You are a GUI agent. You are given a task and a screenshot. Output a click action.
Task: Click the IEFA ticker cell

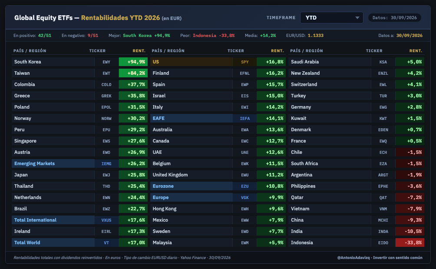point(244,118)
